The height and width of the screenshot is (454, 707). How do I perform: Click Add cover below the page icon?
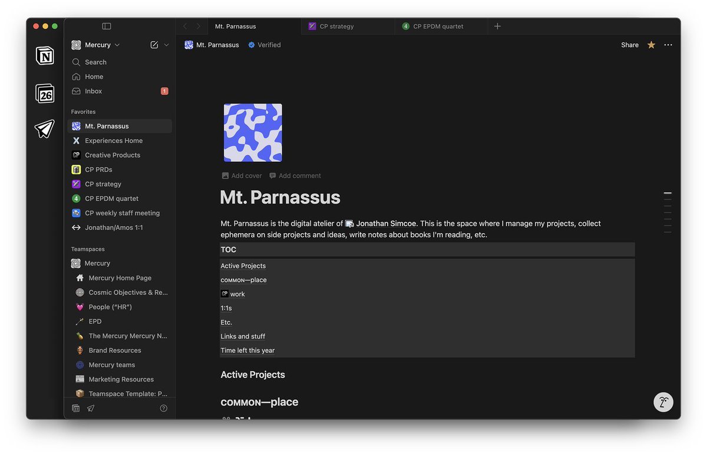point(241,175)
